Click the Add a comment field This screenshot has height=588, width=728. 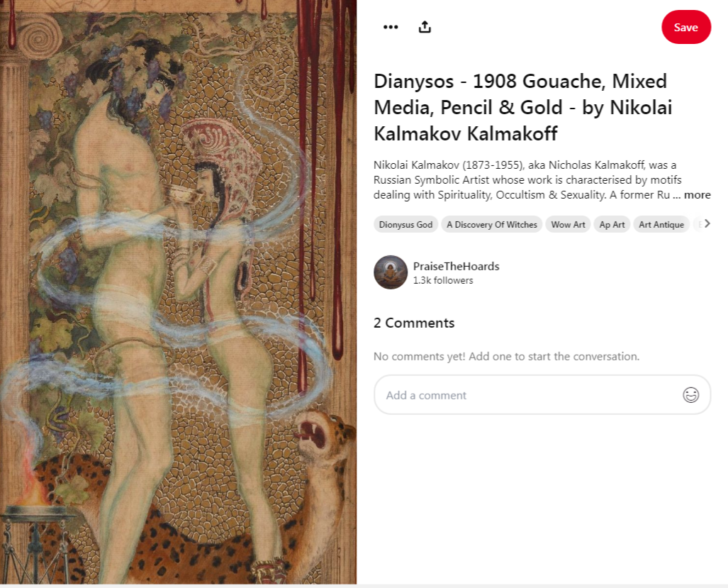[x=542, y=395]
